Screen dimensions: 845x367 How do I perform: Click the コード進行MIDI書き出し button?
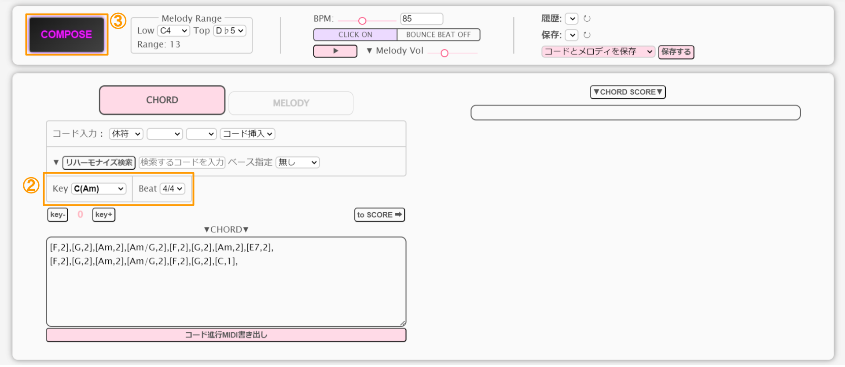point(226,335)
